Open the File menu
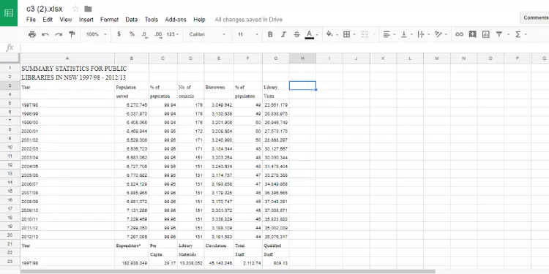This screenshot has width=549, height=274. (x=31, y=20)
